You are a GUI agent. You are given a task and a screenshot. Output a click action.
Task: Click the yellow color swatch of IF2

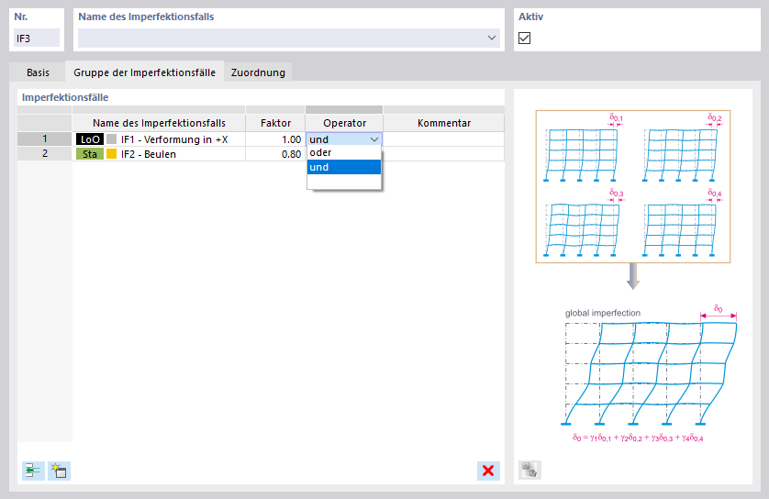(x=112, y=154)
